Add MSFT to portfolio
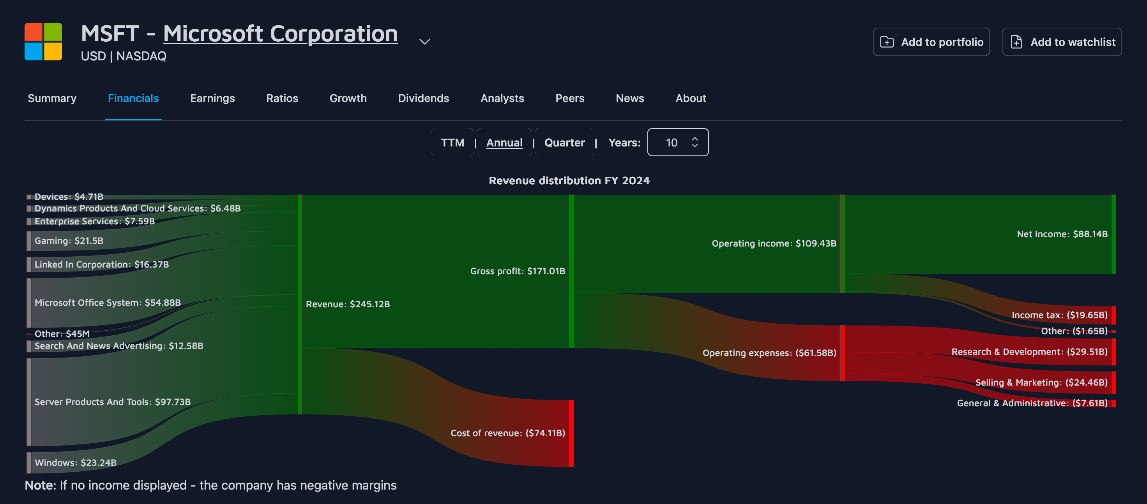The height and width of the screenshot is (504, 1147). coord(931,42)
